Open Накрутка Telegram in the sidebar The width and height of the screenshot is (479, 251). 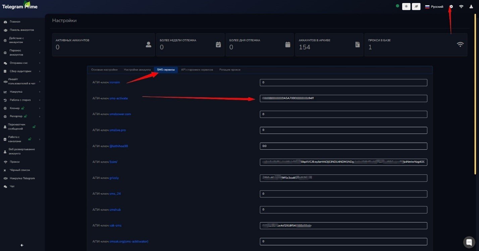point(22,178)
